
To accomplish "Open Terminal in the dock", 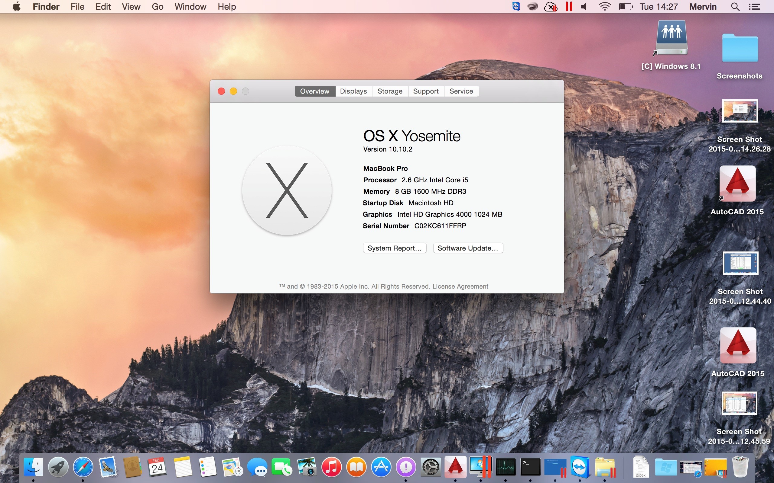I will pos(530,467).
